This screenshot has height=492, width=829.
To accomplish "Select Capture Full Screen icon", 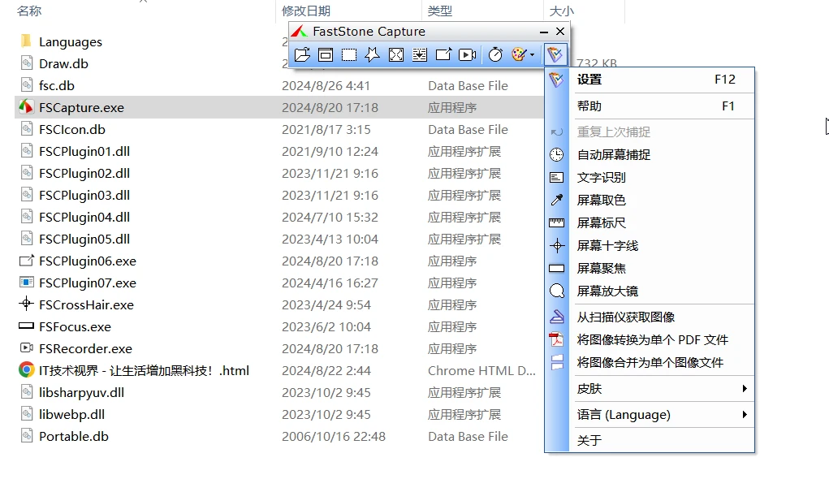I will pyautogui.click(x=396, y=54).
